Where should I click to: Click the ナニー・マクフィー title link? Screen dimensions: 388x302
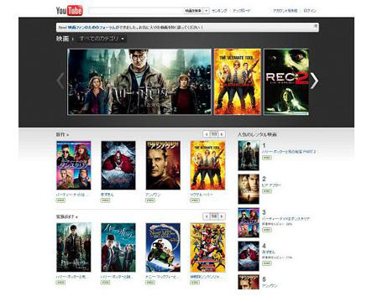162,277
